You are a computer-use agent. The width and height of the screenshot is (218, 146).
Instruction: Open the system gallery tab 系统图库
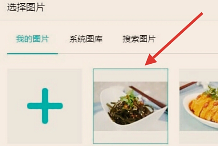click(86, 39)
